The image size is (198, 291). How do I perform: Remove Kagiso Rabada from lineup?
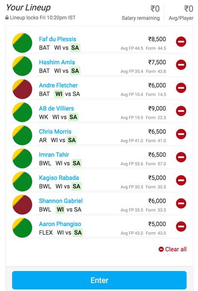click(181, 180)
